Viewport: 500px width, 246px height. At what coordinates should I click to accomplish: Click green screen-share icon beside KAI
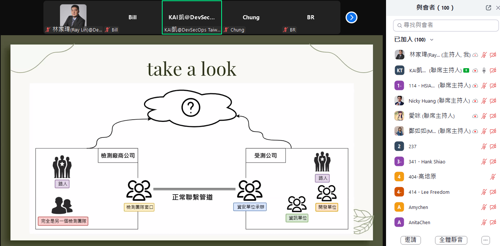point(466,70)
